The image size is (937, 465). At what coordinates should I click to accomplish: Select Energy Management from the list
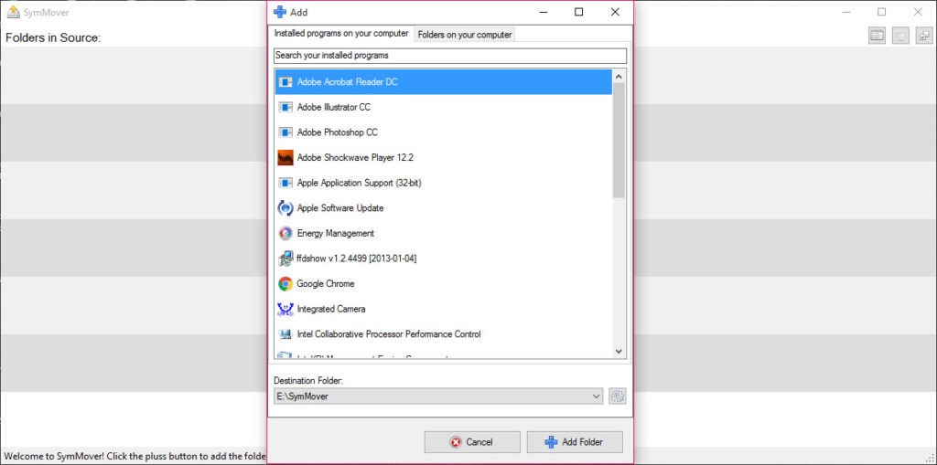(x=444, y=233)
